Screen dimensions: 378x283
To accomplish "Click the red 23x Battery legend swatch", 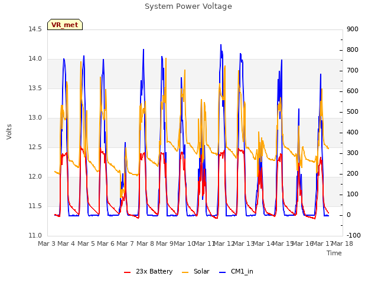I will [128, 272].
